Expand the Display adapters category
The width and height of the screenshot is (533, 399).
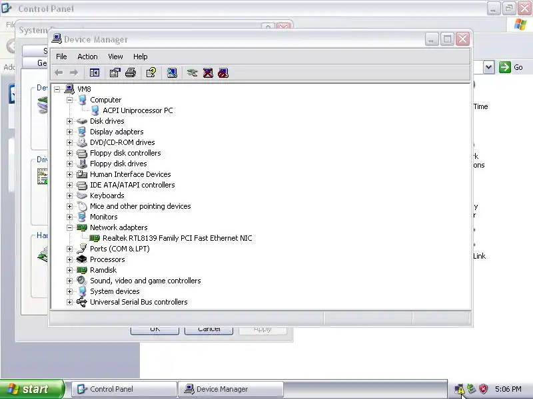(x=70, y=132)
